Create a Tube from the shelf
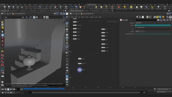 tap(13, 7)
